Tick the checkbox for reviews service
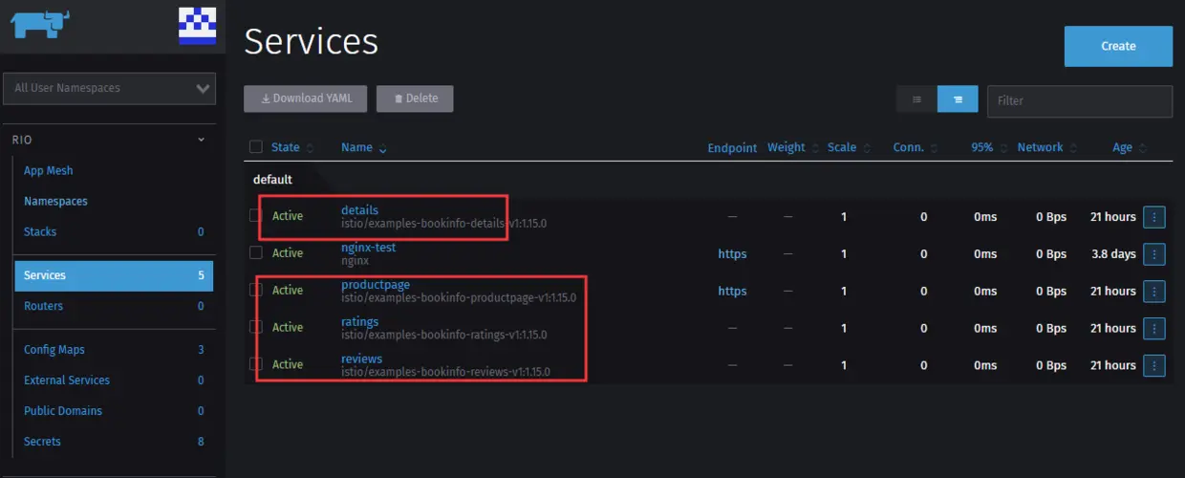 [x=255, y=363]
